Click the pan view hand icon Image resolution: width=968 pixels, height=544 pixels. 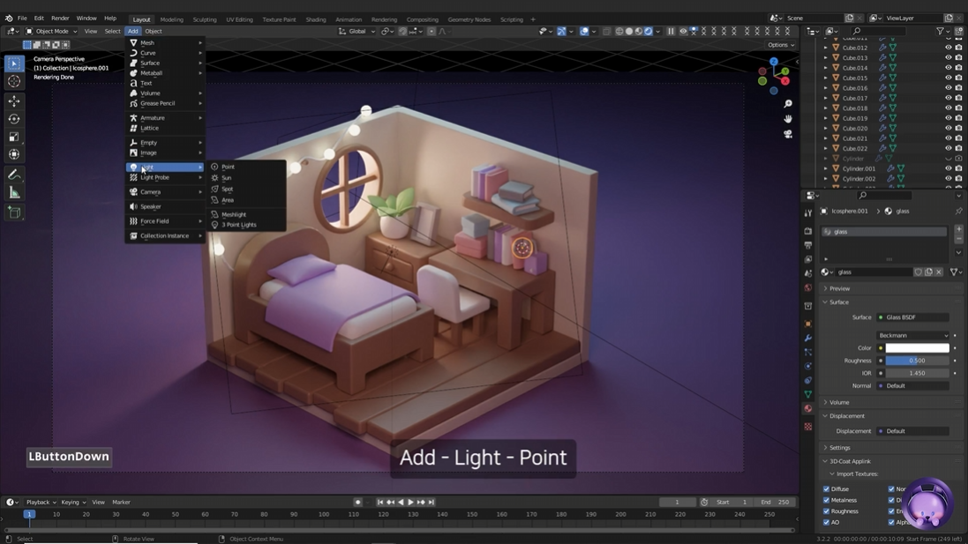[788, 118]
